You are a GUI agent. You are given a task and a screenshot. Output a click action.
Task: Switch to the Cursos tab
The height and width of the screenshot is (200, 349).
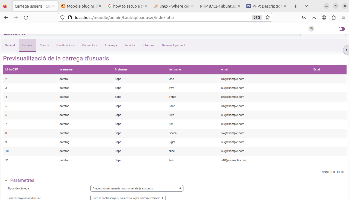click(44, 45)
